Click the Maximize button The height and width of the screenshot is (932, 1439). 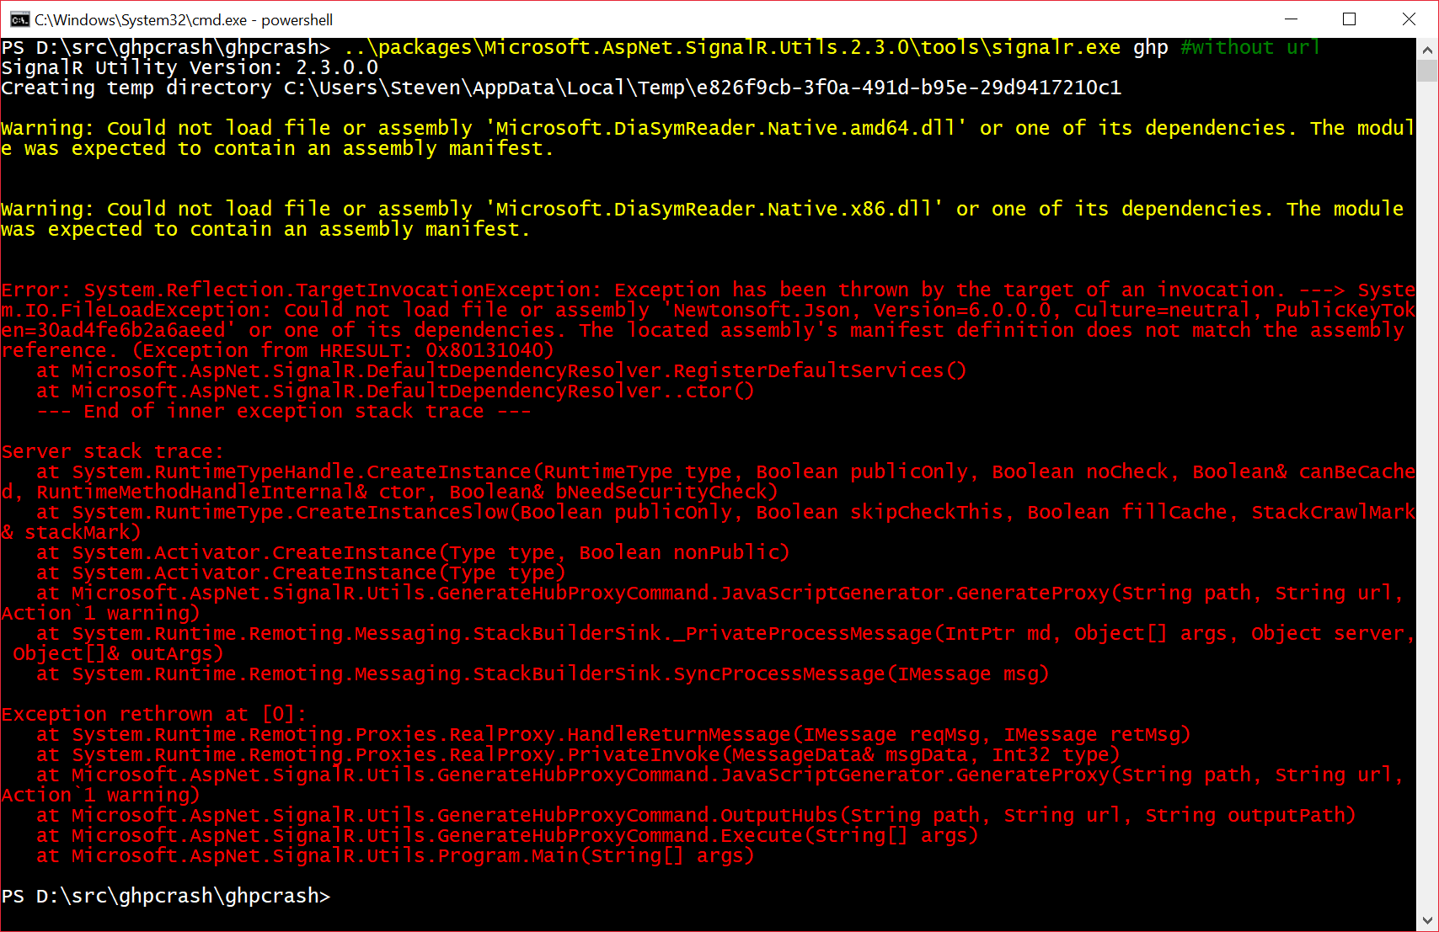pyautogui.click(x=1350, y=19)
